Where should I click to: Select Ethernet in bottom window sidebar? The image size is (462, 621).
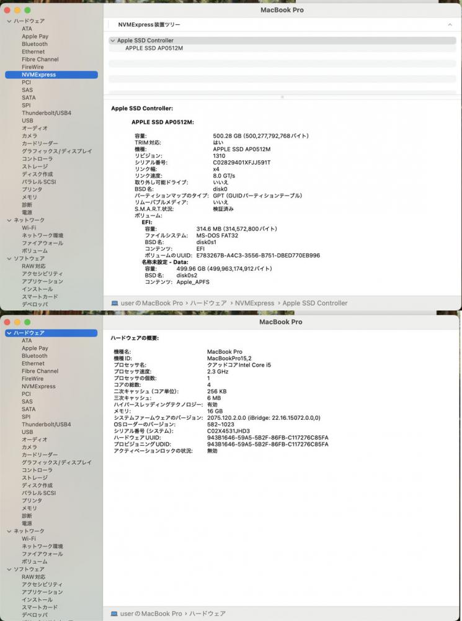[x=33, y=363]
